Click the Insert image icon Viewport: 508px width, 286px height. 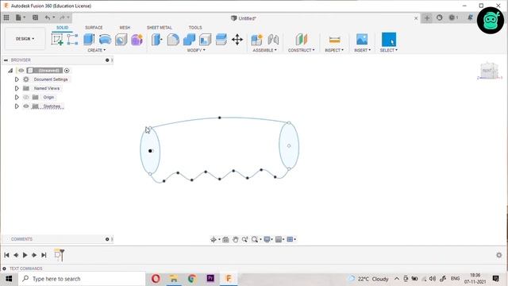pos(362,39)
